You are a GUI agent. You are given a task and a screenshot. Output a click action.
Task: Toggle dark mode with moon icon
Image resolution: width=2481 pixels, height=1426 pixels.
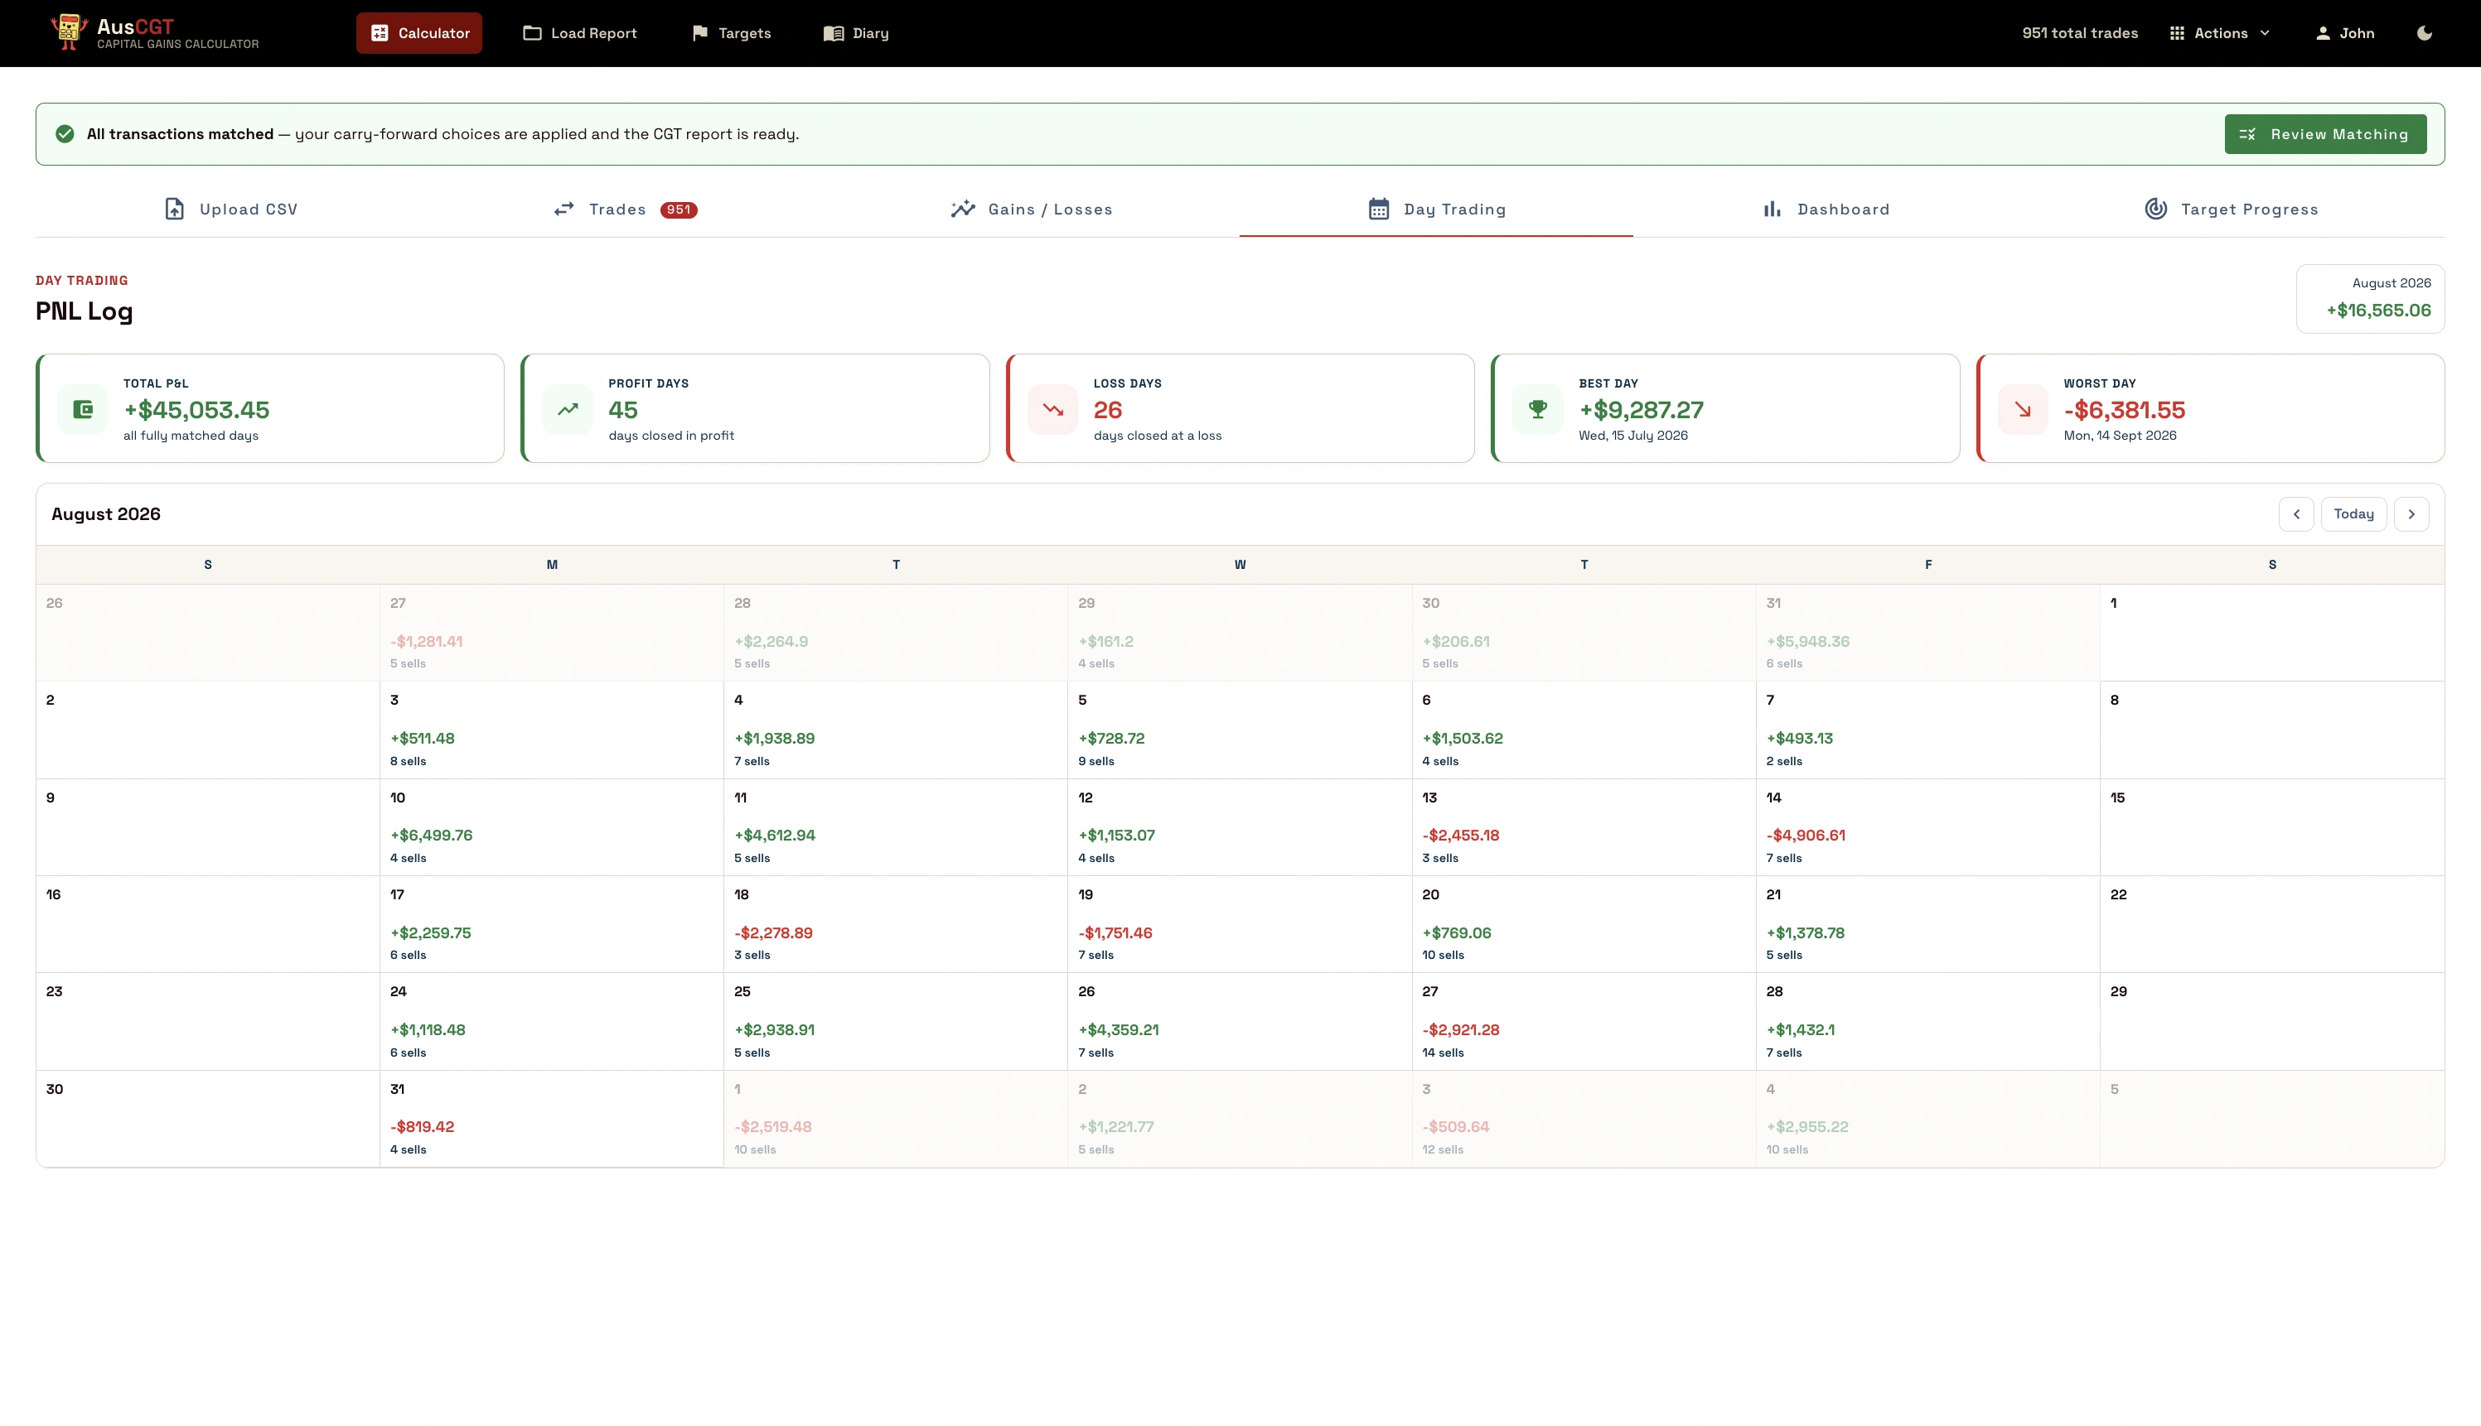(2424, 33)
